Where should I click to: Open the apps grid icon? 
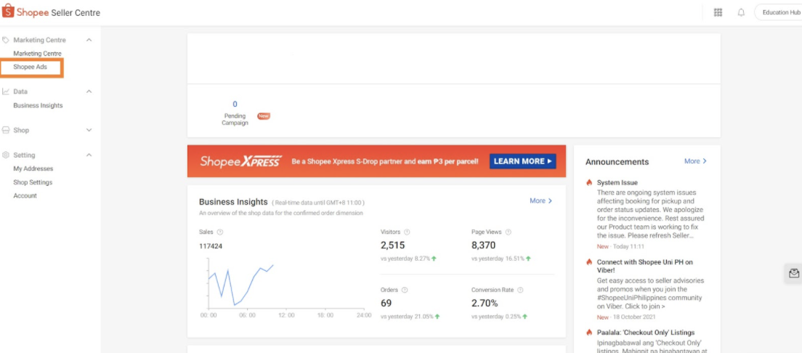click(x=718, y=12)
